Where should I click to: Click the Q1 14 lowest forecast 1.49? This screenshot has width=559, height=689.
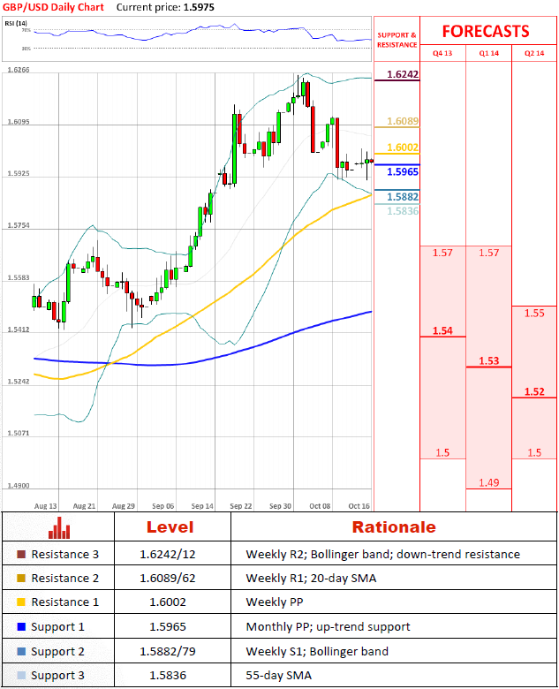click(x=488, y=483)
